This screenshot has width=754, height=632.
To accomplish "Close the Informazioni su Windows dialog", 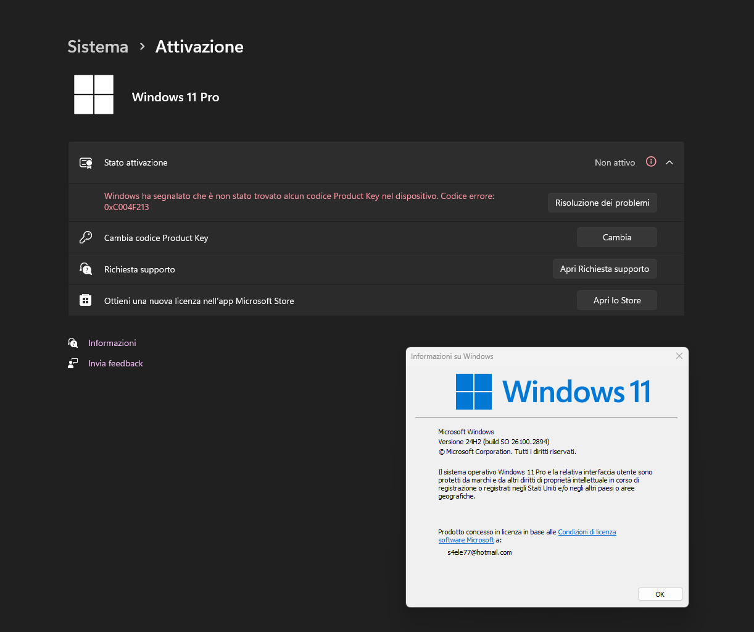I will point(679,356).
